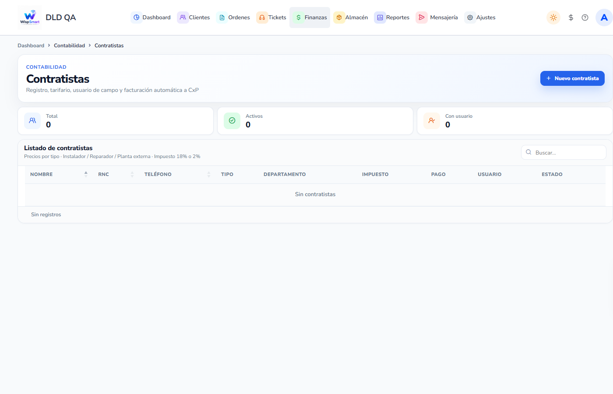The image size is (613, 394).
Task: Open the Ajustes settings menu
Action: pos(480,18)
